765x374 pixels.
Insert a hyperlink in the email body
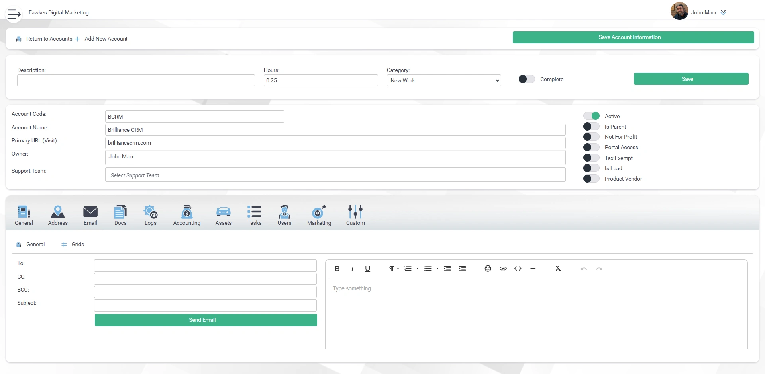503,269
